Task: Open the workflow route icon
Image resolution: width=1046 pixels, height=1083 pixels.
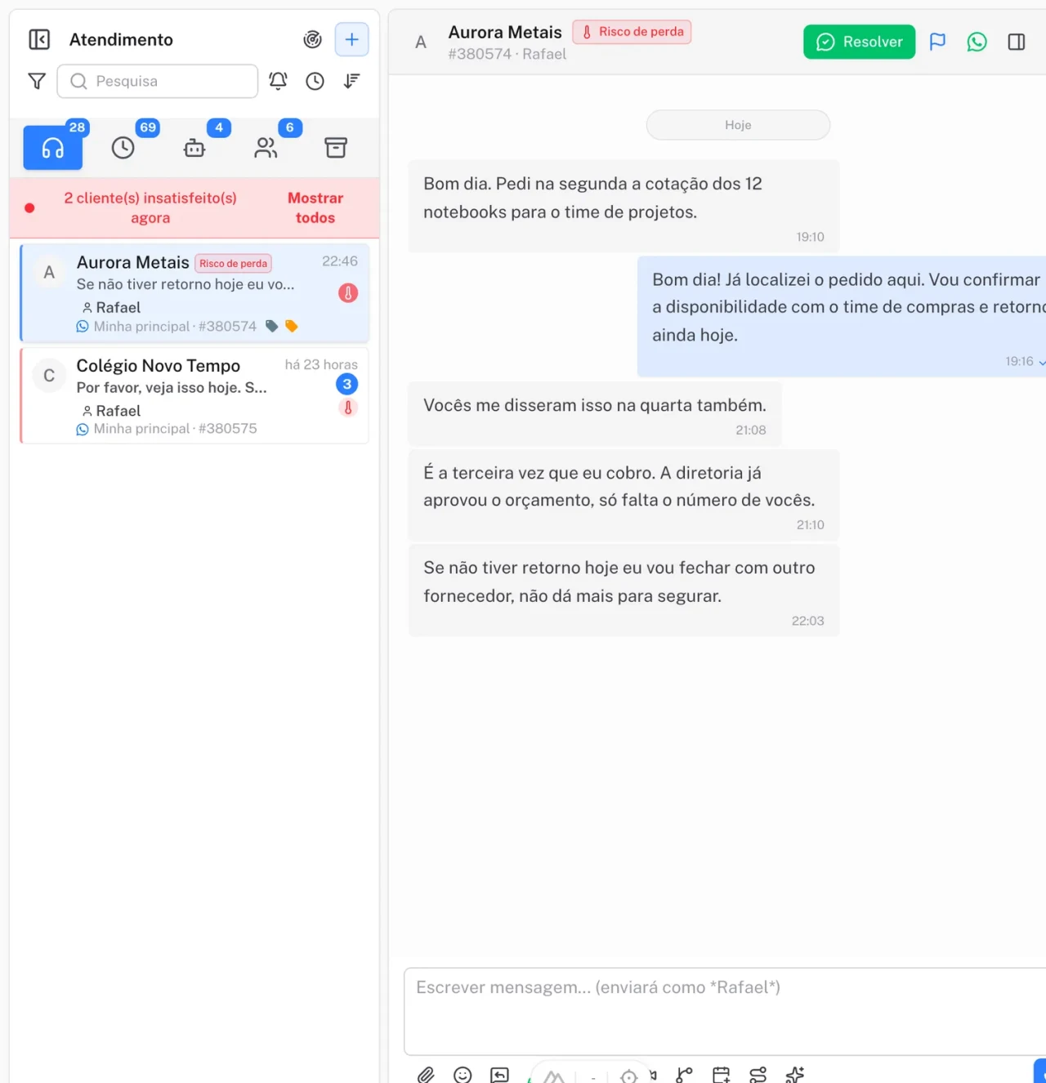Action: coord(758,1075)
